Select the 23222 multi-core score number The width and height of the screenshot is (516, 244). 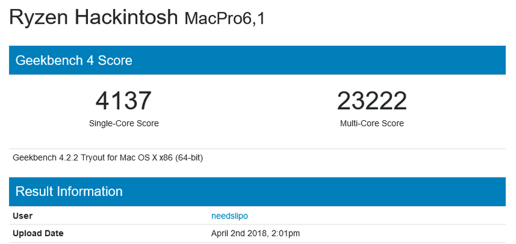coord(372,101)
